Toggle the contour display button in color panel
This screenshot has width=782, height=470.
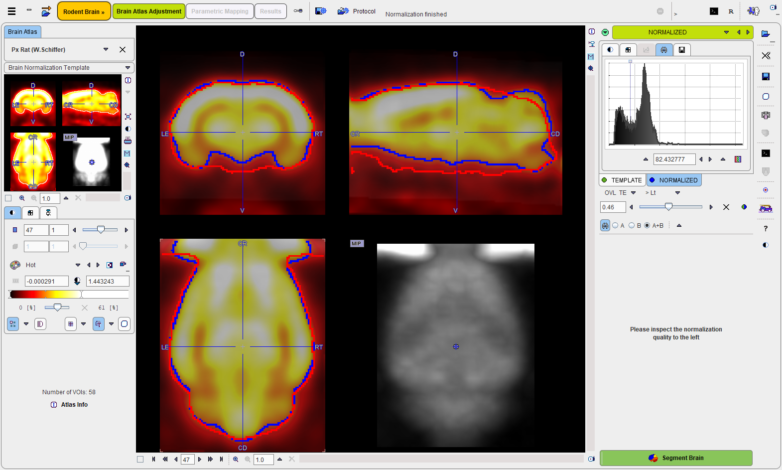pos(125,324)
